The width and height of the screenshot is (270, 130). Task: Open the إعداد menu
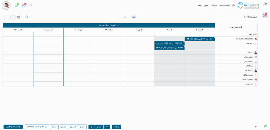[200, 6]
